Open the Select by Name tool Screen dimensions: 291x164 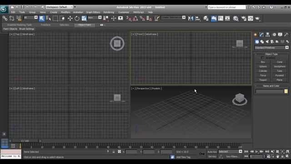pos(49,18)
